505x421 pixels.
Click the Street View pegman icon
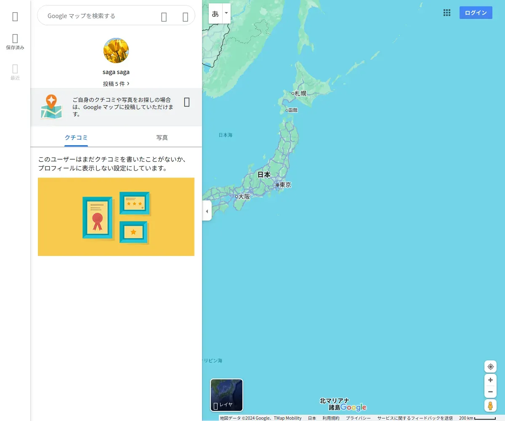coord(490,406)
